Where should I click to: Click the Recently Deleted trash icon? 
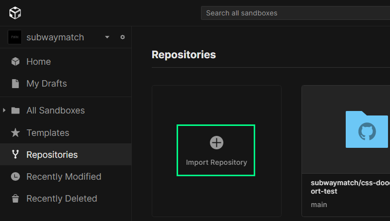pyautogui.click(x=15, y=198)
